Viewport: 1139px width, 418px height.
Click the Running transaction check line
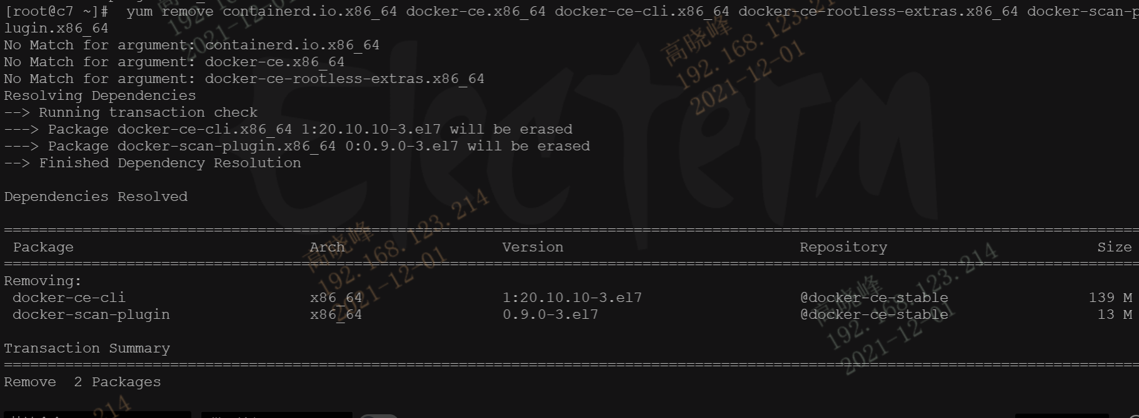pos(131,112)
